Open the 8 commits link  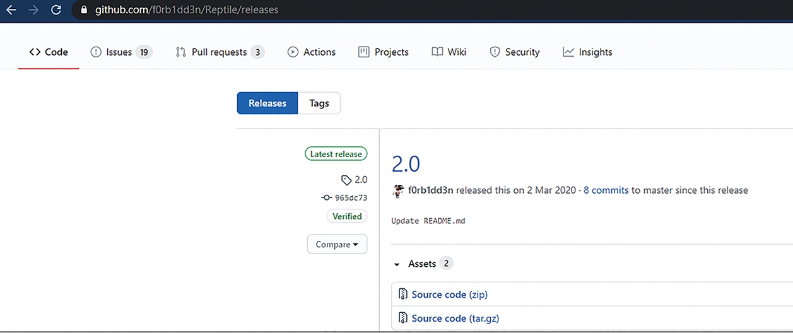tap(606, 190)
